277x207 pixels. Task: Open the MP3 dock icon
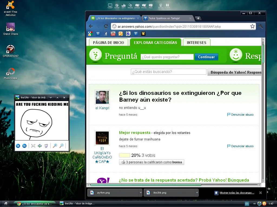click(x=123, y=6)
